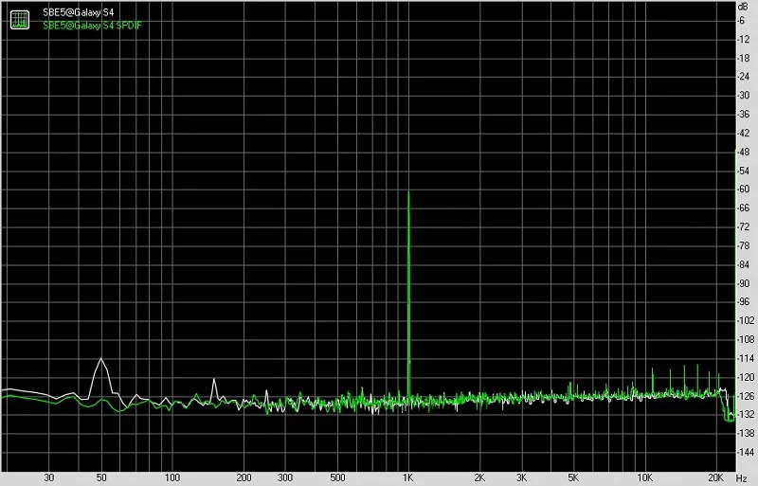Click the 50 Hz frequency axis label

tap(101, 477)
